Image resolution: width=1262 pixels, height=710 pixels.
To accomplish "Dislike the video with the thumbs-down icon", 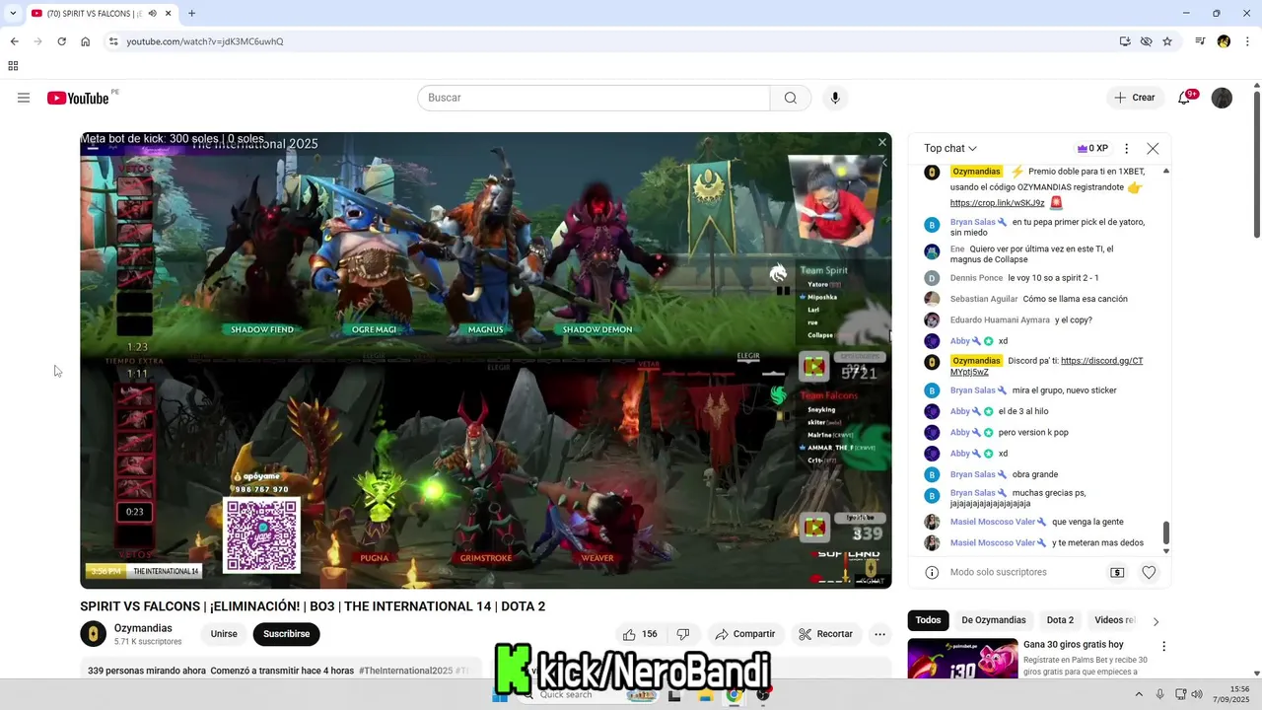I will [x=682, y=634].
